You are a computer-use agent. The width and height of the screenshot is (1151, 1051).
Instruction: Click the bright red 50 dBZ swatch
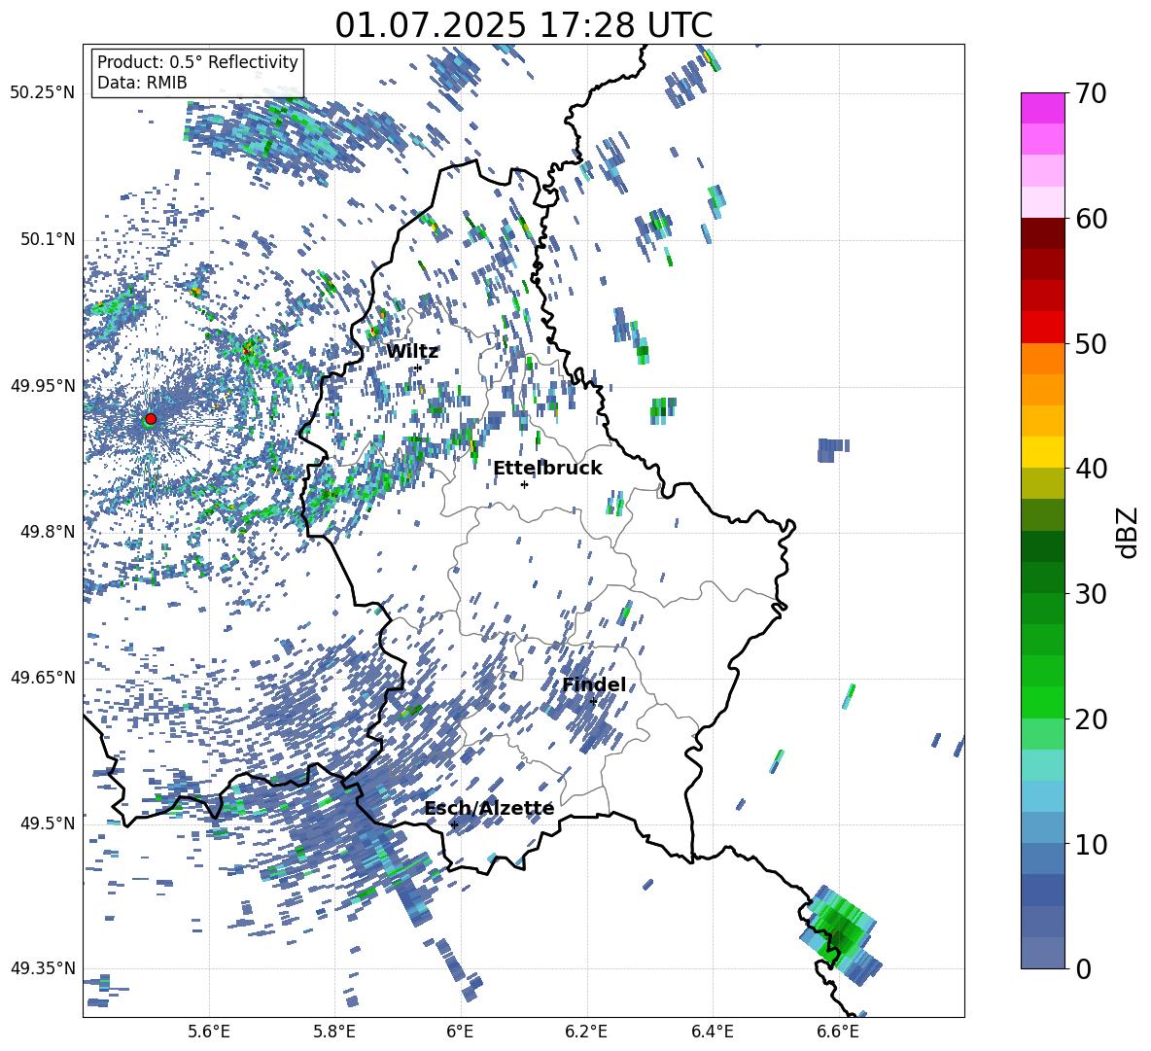tap(1042, 328)
